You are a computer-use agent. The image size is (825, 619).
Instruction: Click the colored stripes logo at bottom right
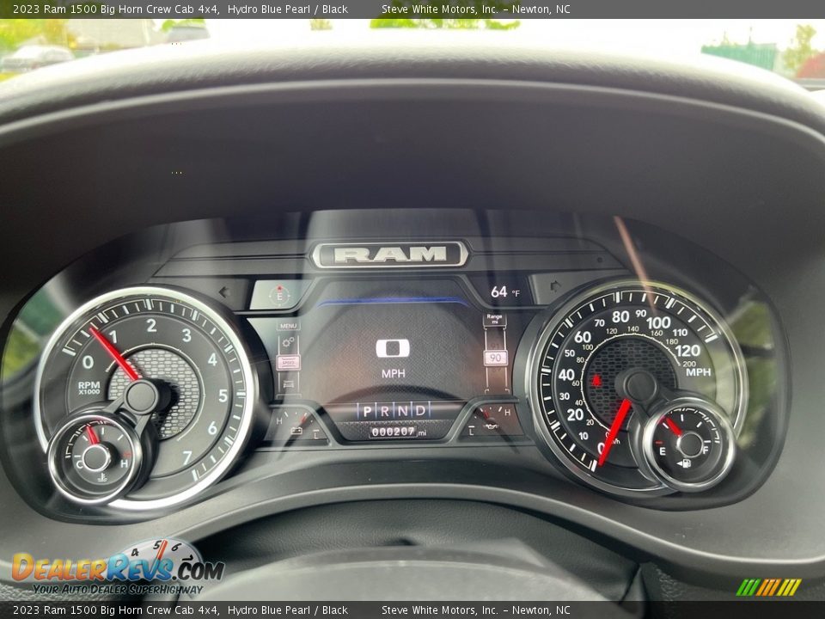pos(768,587)
